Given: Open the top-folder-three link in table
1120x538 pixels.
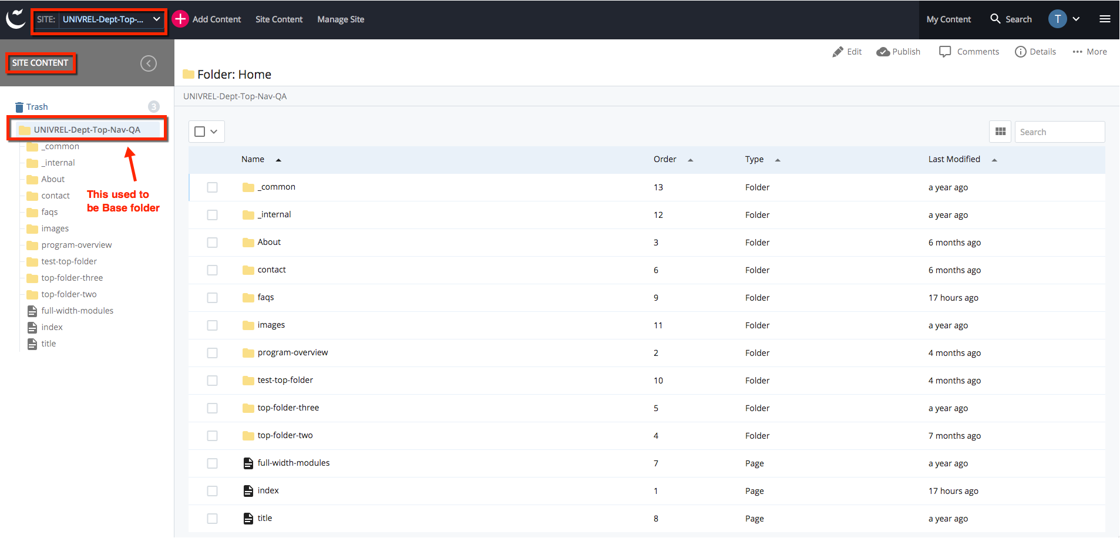Looking at the screenshot, I should pos(288,408).
